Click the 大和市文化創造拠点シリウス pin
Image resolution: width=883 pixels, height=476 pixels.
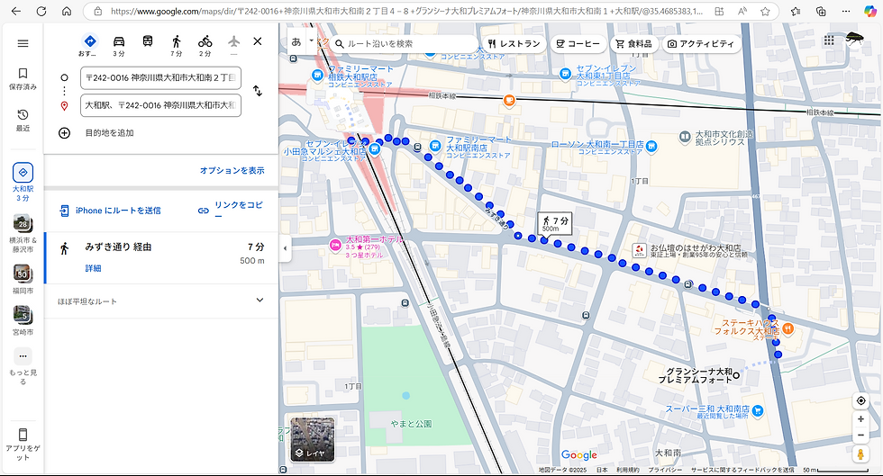(685, 136)
